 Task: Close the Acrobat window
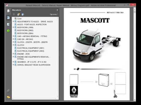[133, 5]
